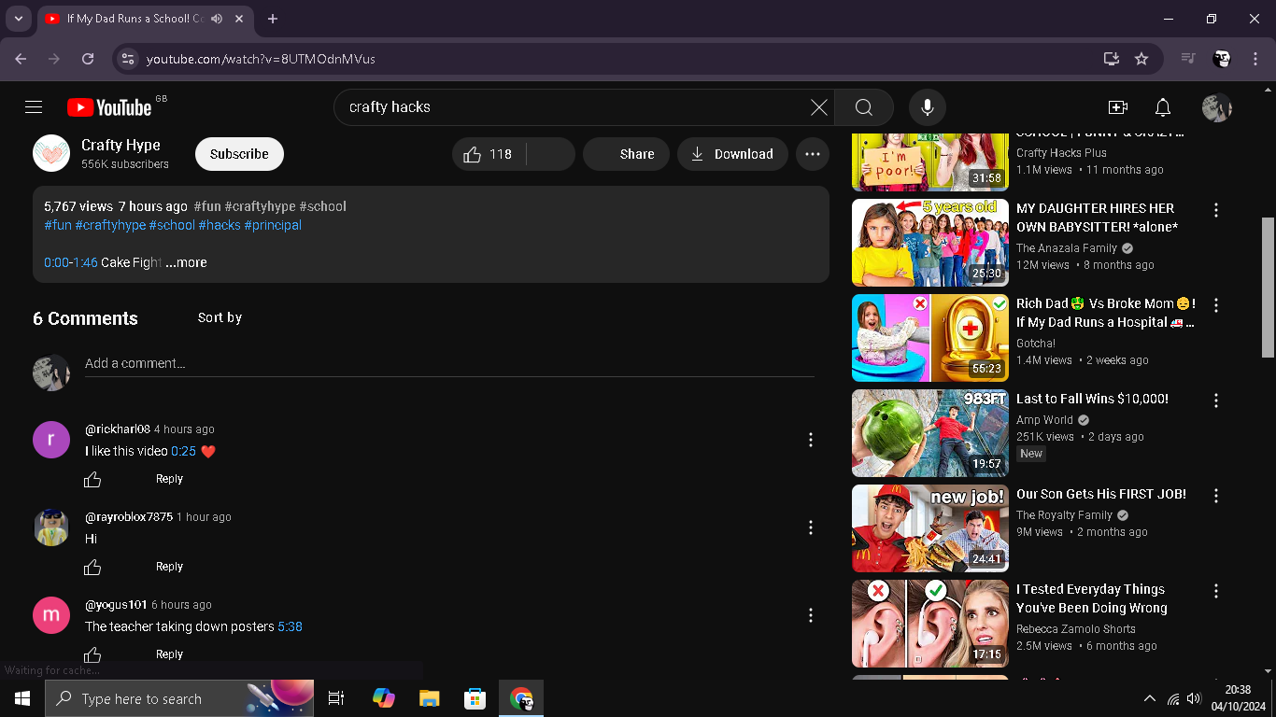1276x717 pixels.
Task: Mute the tab using its speaker icon
Action: click(217, 19)
